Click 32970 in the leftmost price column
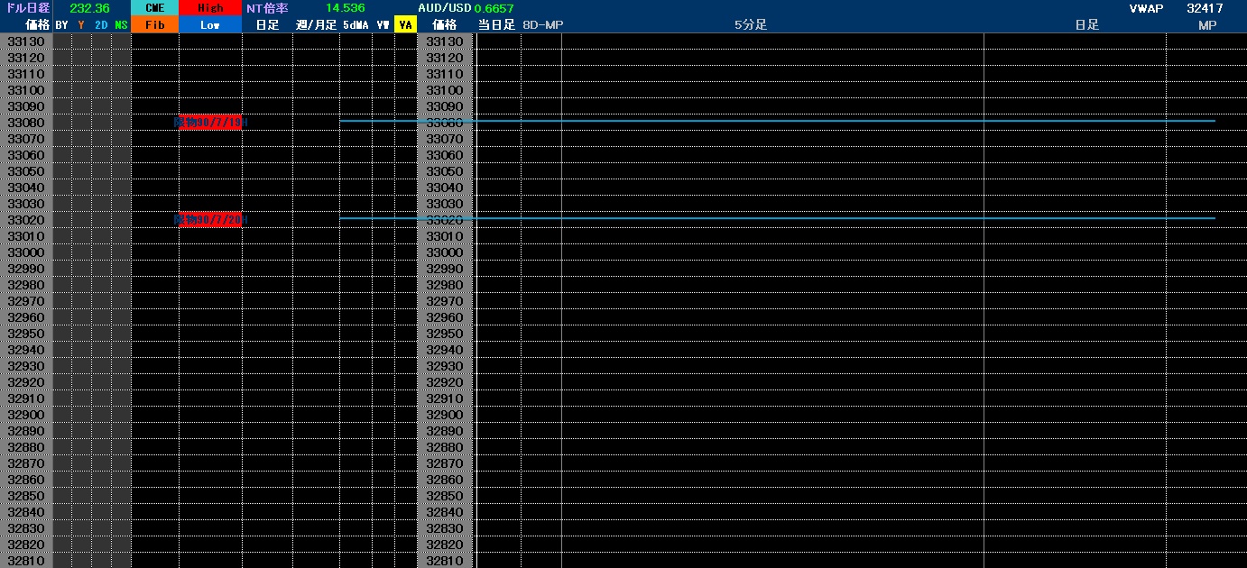Screen dimensions: 1247x568 point(25,302)
